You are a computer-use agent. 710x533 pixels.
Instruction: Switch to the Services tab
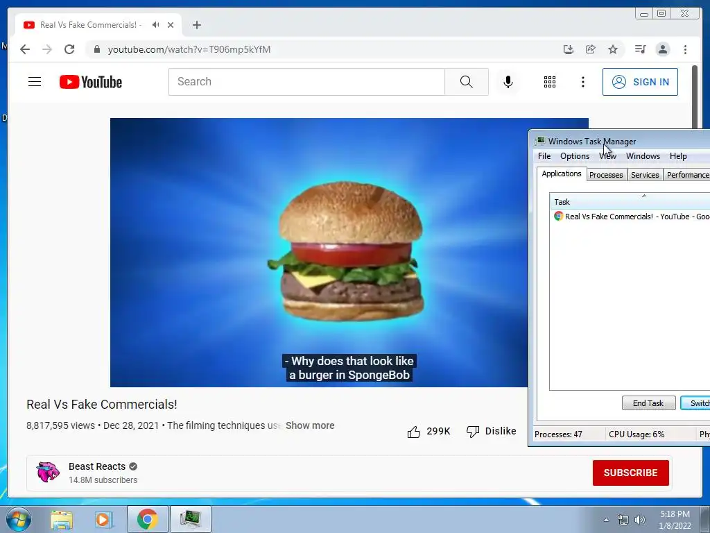point(645,175)
